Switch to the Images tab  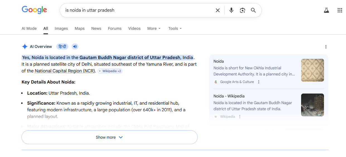tap(61, 28)
